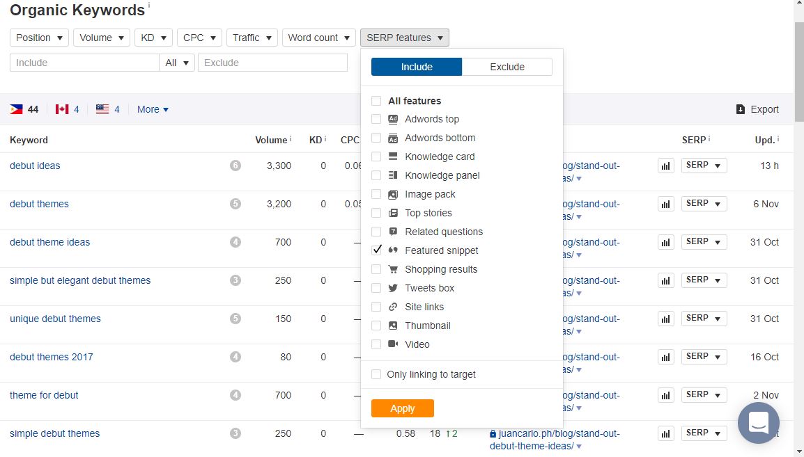Select the Canada flag country filter
This screenshot has width=804, height=457.
click(x=62, y=109)
